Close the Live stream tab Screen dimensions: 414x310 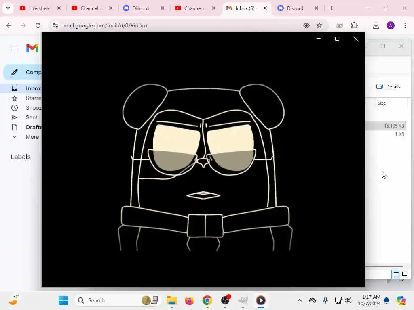59,8
